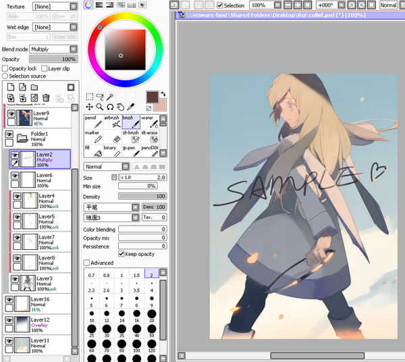This screenshot has width=405, height=362.
Task: Swap foreground and background colors
Action: pos(163,94)
